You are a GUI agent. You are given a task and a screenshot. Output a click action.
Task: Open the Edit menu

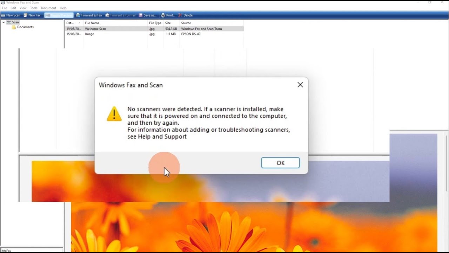(x=13, y=8)
